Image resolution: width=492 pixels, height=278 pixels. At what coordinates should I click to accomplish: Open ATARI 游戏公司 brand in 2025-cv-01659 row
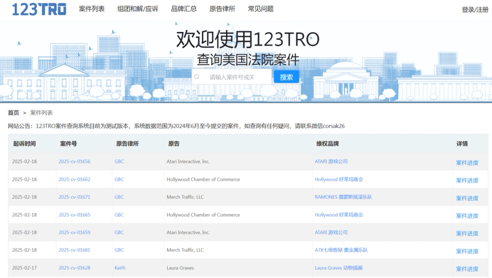point(331,232)
